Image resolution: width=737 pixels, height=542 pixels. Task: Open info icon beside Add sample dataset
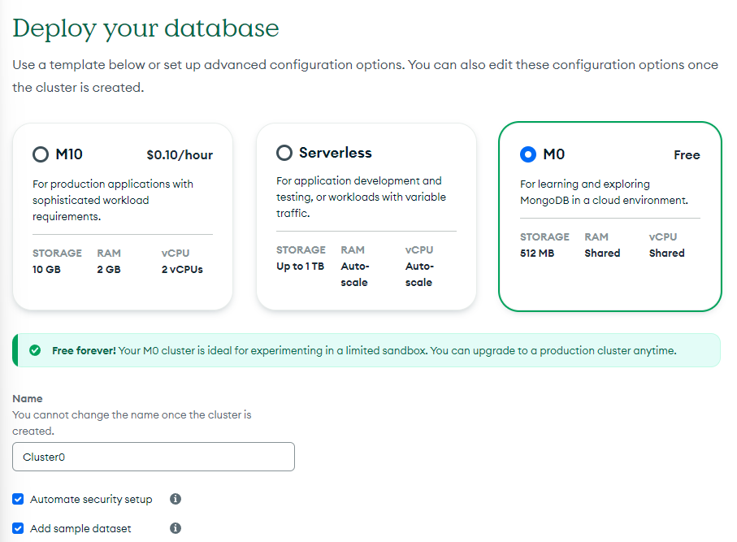(x=176, y=528)
